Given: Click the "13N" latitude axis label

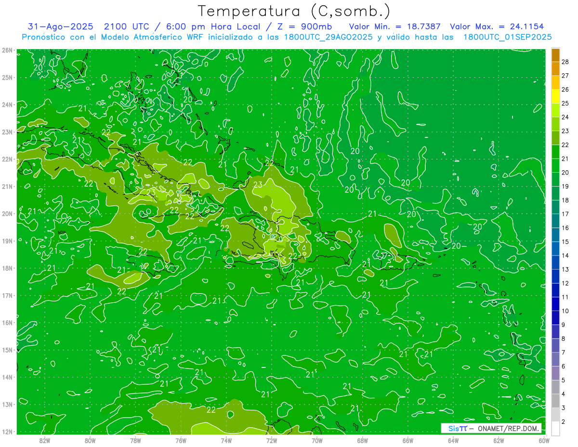Looking at the screenshot, I should click(x=7, y=404).
